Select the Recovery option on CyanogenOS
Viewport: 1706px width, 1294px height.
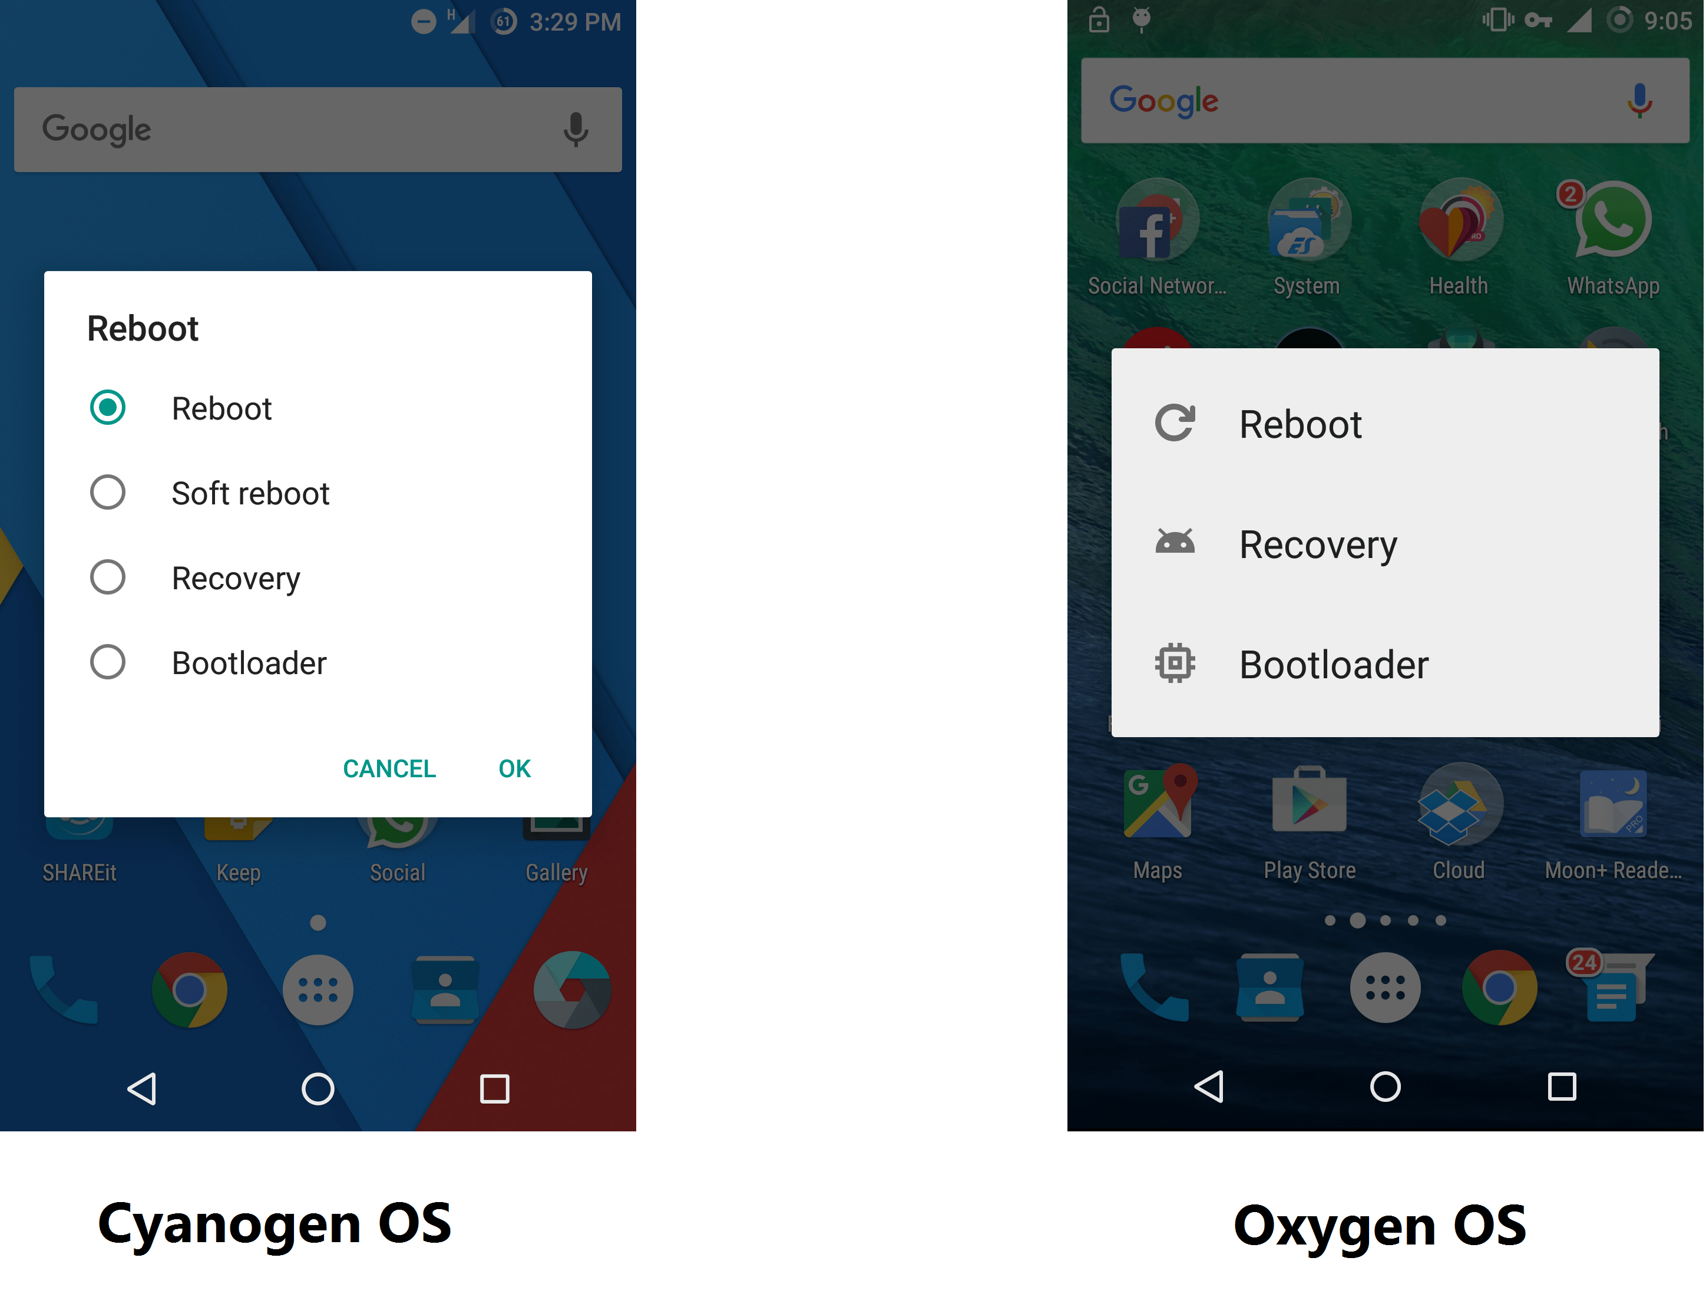(108, 576)
